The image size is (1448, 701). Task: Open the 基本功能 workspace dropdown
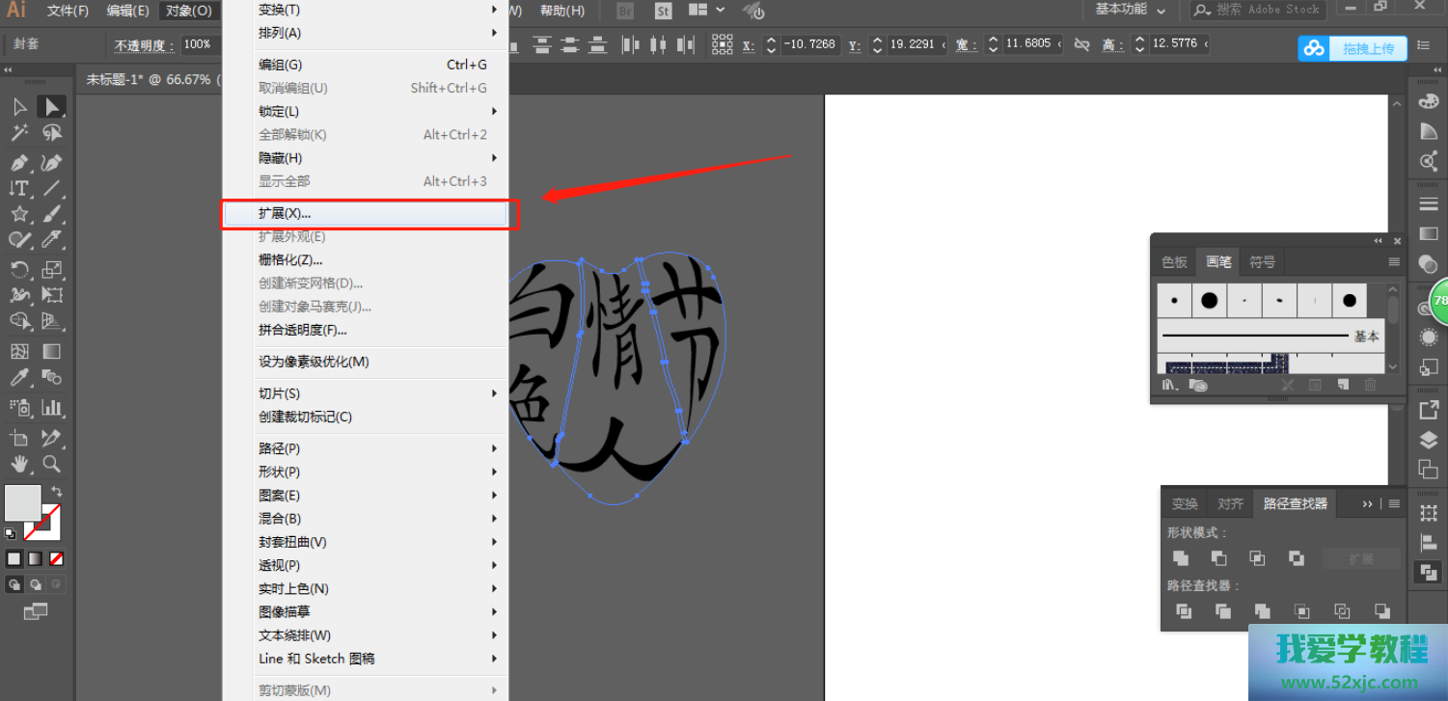pos(1130,10)
